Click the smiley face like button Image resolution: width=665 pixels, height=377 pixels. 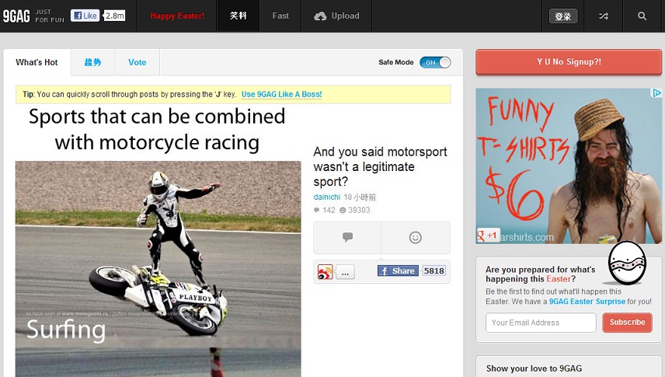[x=416, y=237]
